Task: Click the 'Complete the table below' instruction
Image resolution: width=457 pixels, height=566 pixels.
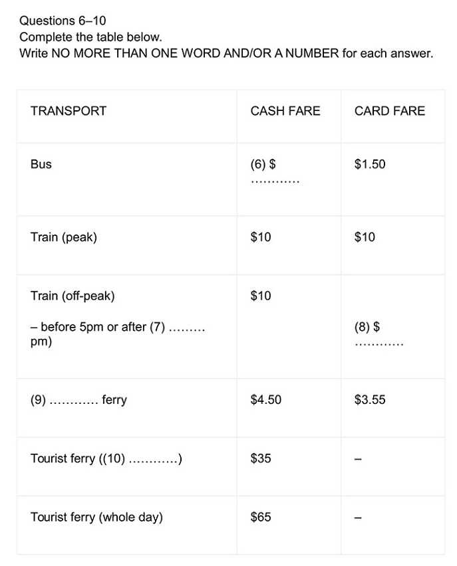Action: coord(90,37)
